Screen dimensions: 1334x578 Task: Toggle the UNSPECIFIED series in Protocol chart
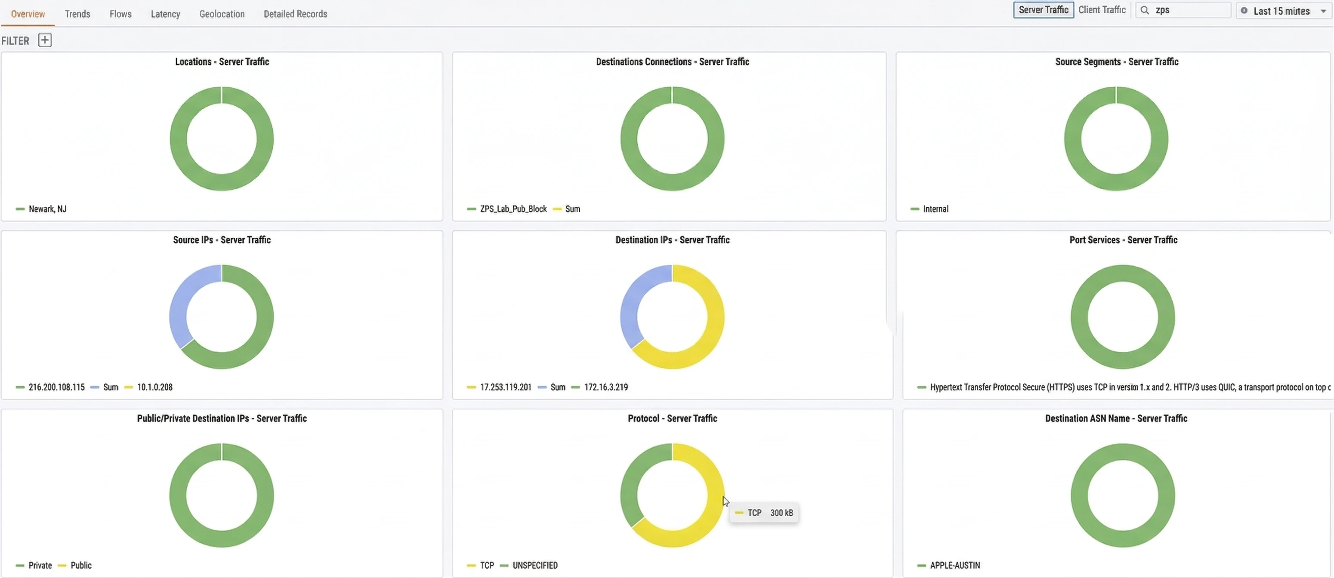(535, 565)
